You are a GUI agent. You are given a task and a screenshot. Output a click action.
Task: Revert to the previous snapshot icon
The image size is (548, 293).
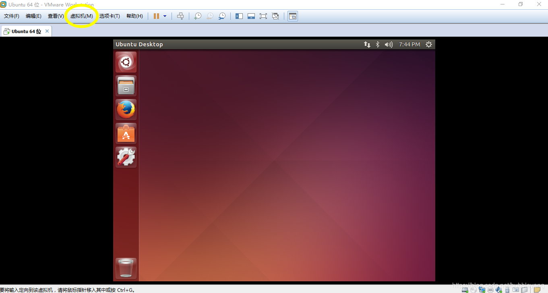click(210, 16)
